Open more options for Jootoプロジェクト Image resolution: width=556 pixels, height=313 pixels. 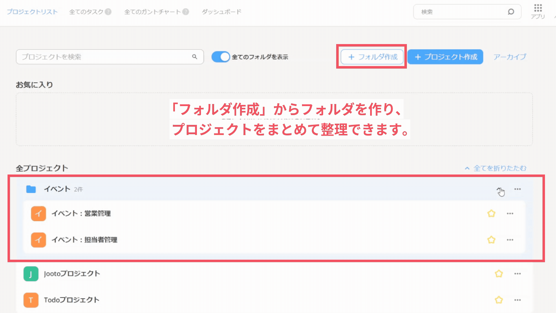(517, 274)
